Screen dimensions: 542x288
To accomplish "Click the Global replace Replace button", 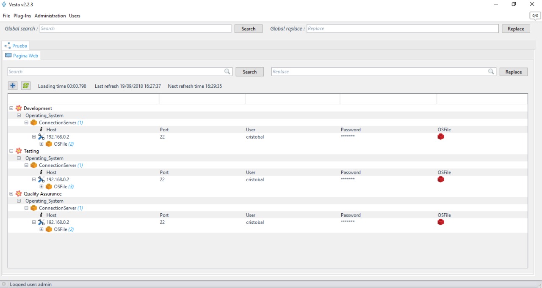I will (516, 29).
